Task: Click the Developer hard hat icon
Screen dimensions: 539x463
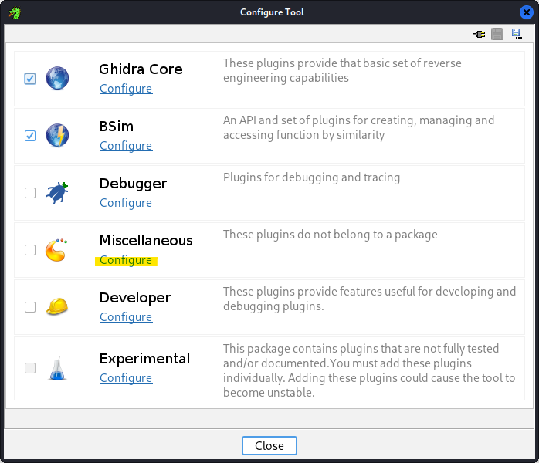Action: [x=57, y=306]
